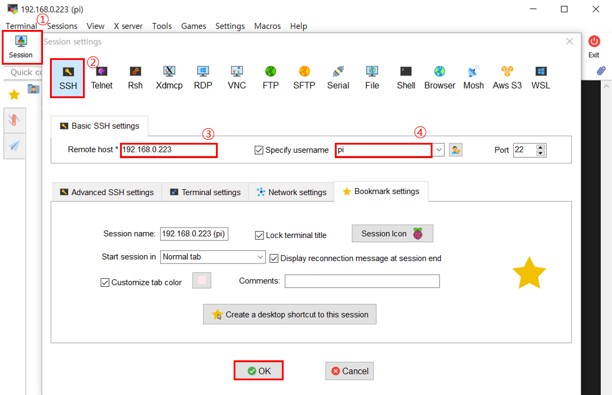
Task: Close the Session settings dialog
Action: (x=570, y=41)
